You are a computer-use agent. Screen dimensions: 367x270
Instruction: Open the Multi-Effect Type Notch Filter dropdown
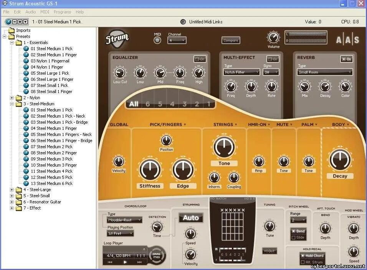(241, 72)
